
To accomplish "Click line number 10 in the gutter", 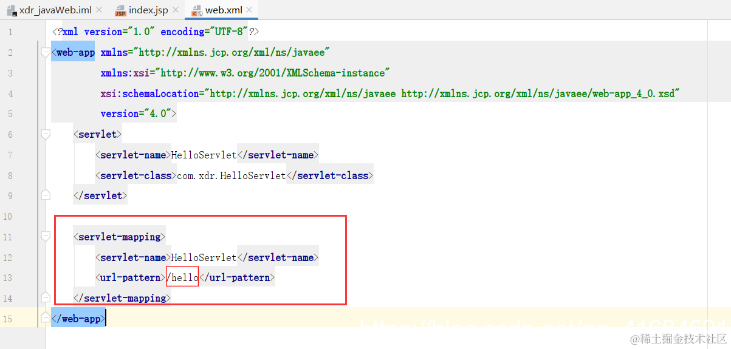I will [7, 216].
